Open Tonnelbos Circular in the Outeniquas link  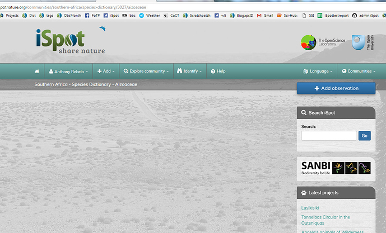point(325,220)
